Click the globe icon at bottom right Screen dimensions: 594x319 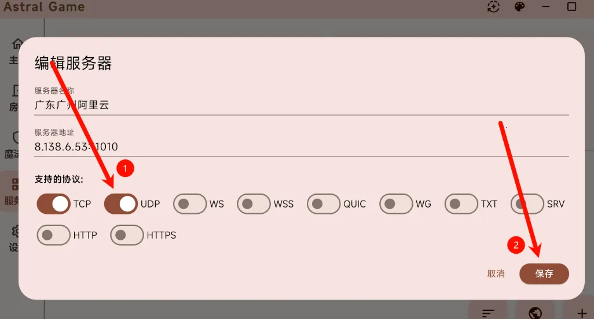[536, 313]
